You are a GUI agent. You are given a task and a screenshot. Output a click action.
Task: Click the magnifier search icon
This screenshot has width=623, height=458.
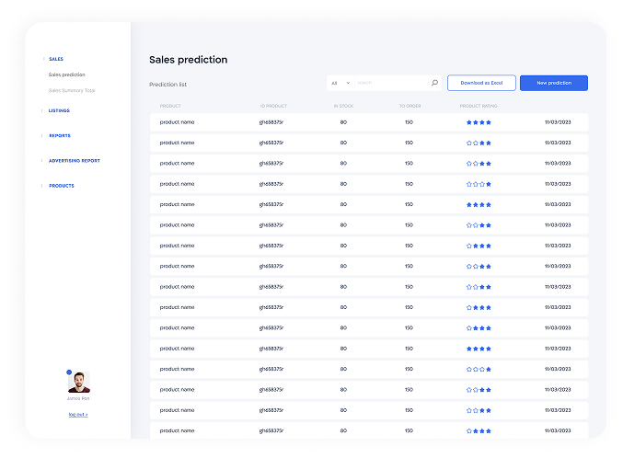point(434,83)
